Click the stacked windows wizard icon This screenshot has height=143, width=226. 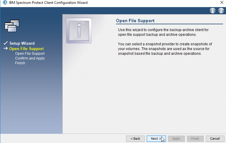(12, 26)
